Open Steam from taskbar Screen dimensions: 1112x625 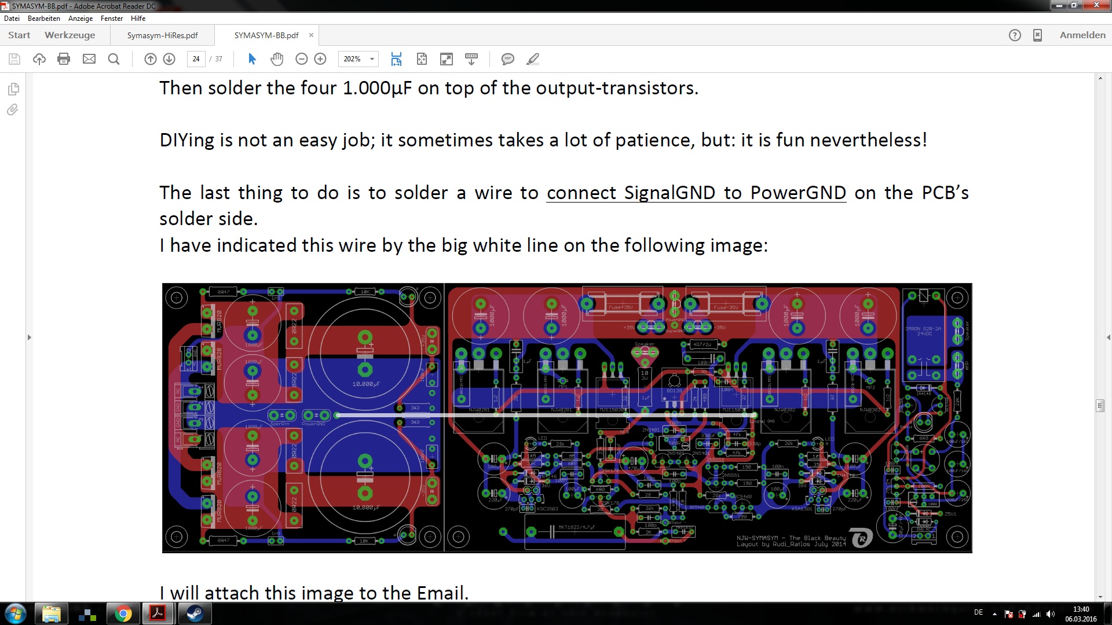coord(194,613)
